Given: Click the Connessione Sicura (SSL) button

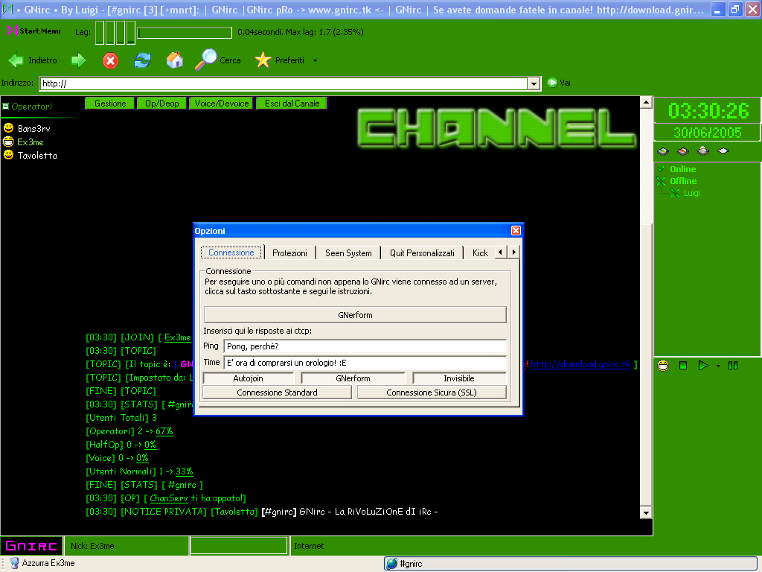Looking at the screenshot, I should click(431, 393).
